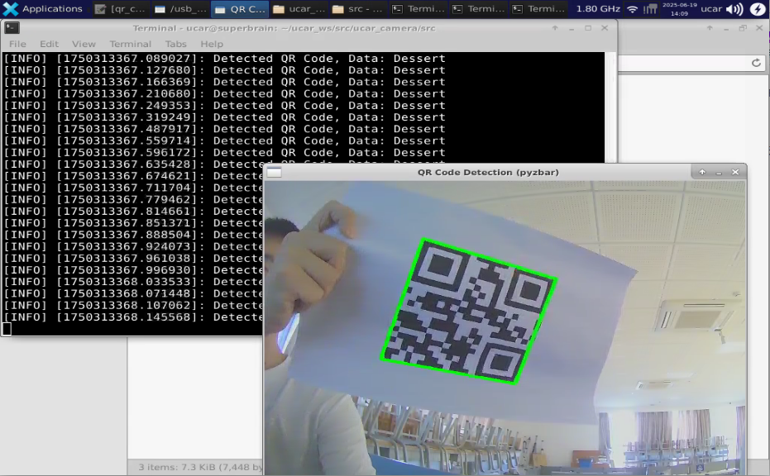Restore the background file manager window
Image resolution: width=770 pixels, height=476 pixels.
coord(743,28)
